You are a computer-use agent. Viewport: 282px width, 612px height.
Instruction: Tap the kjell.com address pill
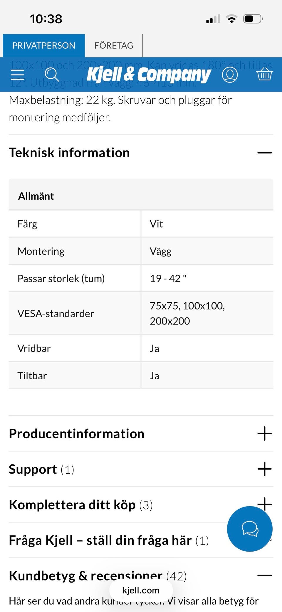[x=141, y=590]
